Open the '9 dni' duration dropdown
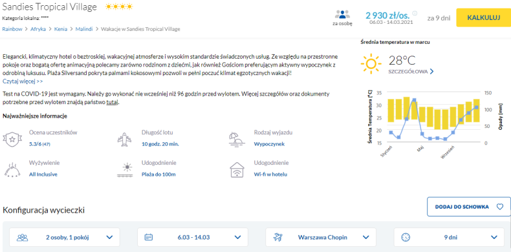The image size is (511, 252). point(449,237)
